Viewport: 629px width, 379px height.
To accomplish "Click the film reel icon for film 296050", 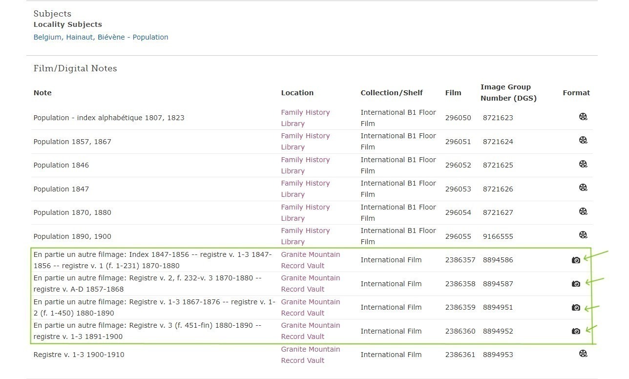I will 583,117.
